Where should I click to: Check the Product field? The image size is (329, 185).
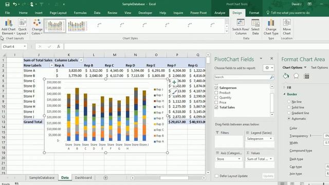pos(216,92)
